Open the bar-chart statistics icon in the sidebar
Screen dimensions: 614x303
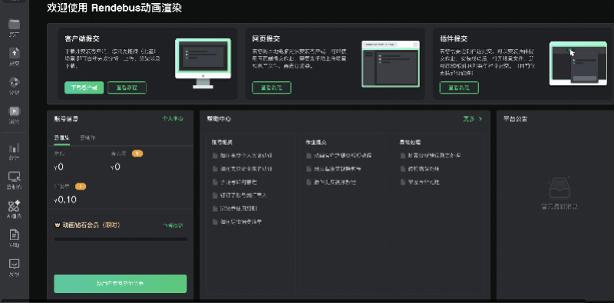pos(14,147)
